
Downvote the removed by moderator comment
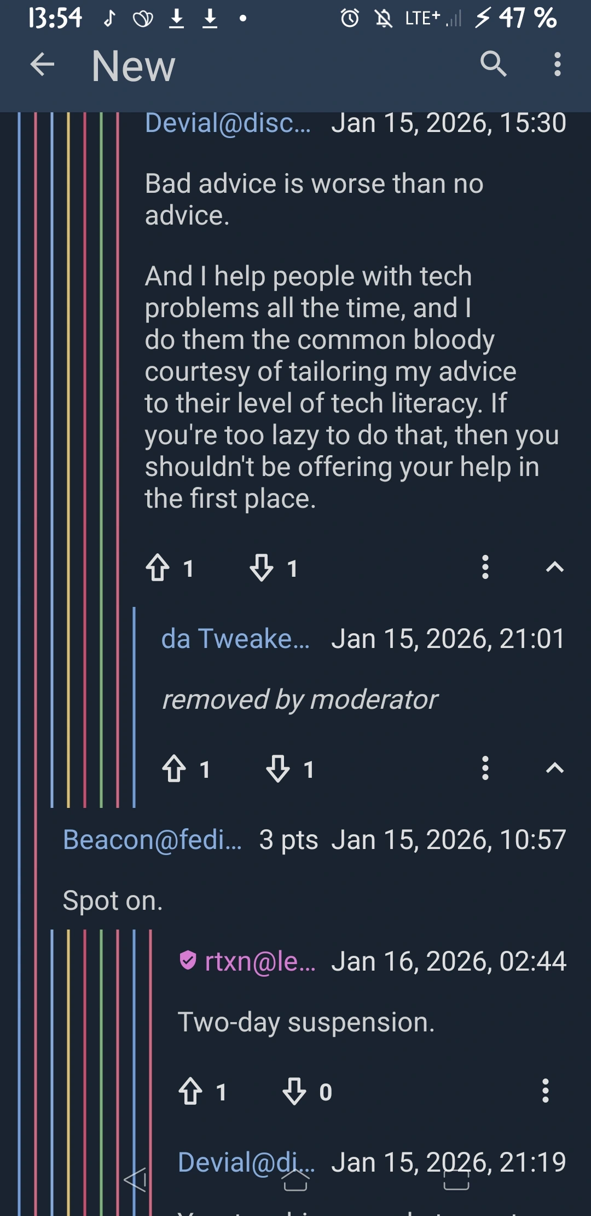tap(278, 768)
